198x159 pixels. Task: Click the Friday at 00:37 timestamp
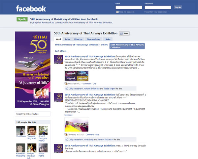click(x=75, y=84)
